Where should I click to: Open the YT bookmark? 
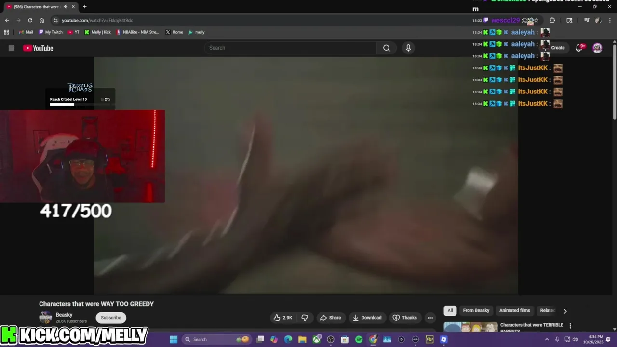pos(74,32)
